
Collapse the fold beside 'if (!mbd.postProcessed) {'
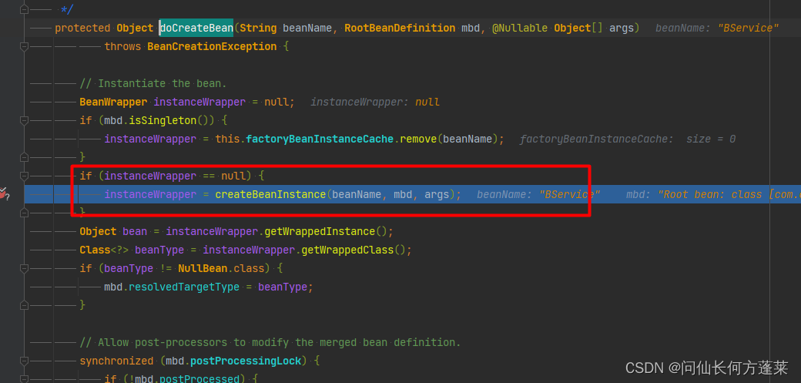(x=24, y=379)
